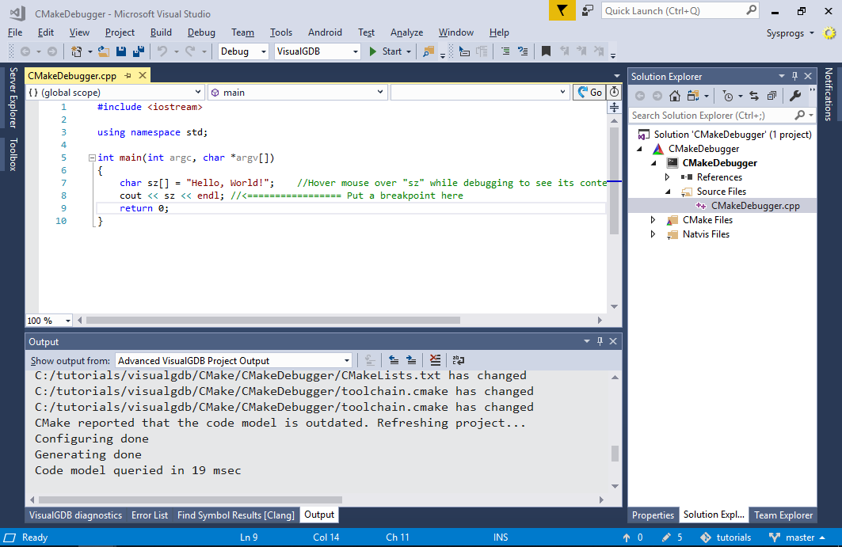This screenshot has height=547, width=842.
Task: Click the Sysprogs account menu
Action: (x=790, y=33)
